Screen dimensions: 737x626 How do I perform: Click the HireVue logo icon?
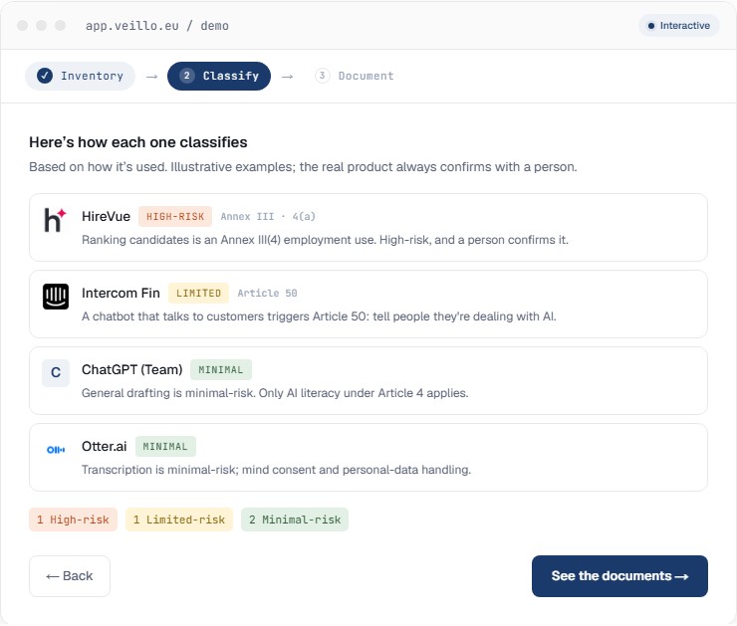(x=56, y=220)
